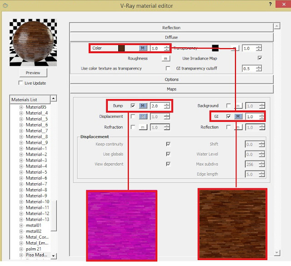Click the Materials List header

pos(30,100)
